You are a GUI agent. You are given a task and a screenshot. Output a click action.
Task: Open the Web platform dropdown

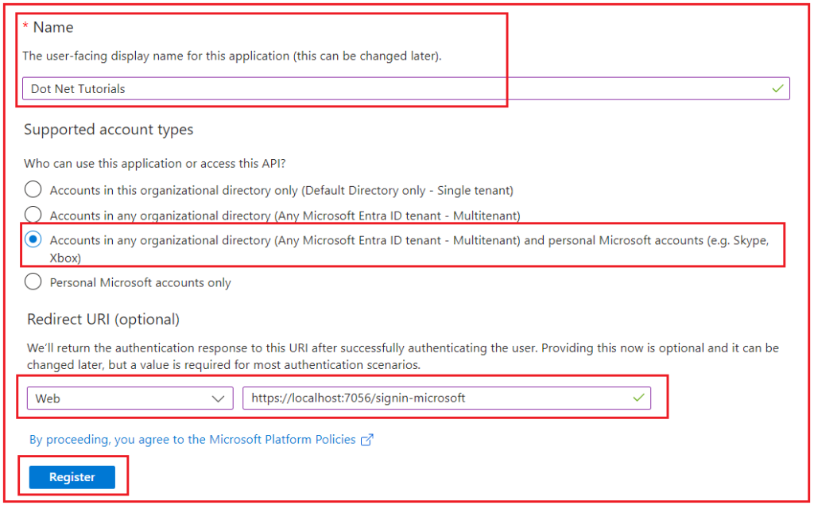(x=130, y=398)
